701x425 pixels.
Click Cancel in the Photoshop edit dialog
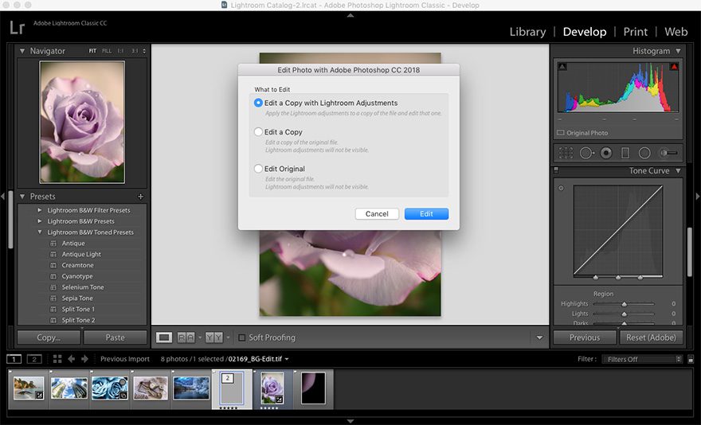tap(377, 214)
